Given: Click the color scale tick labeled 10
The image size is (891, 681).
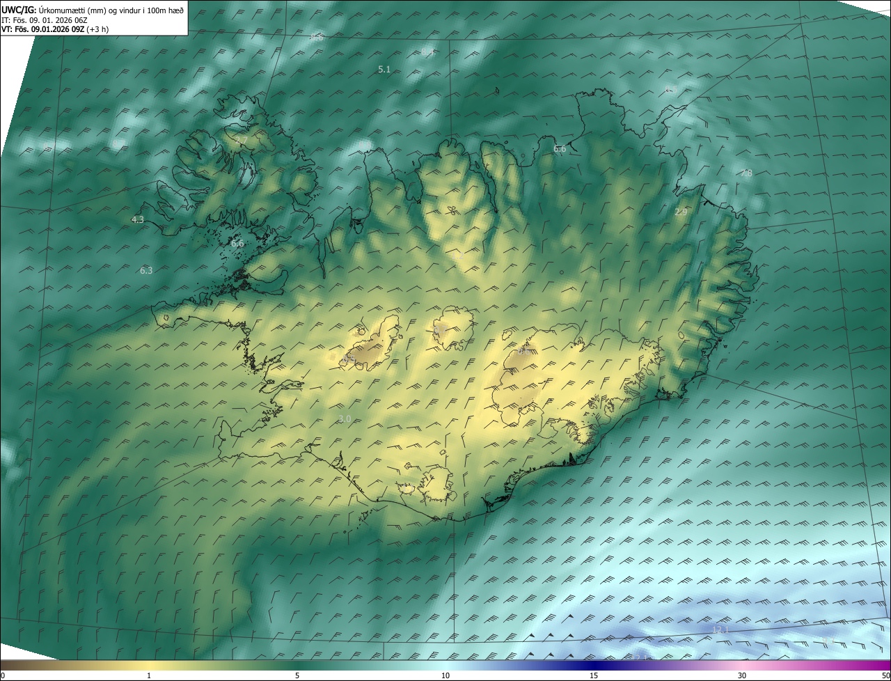Looking at the screenshot, I should [445, 675].
